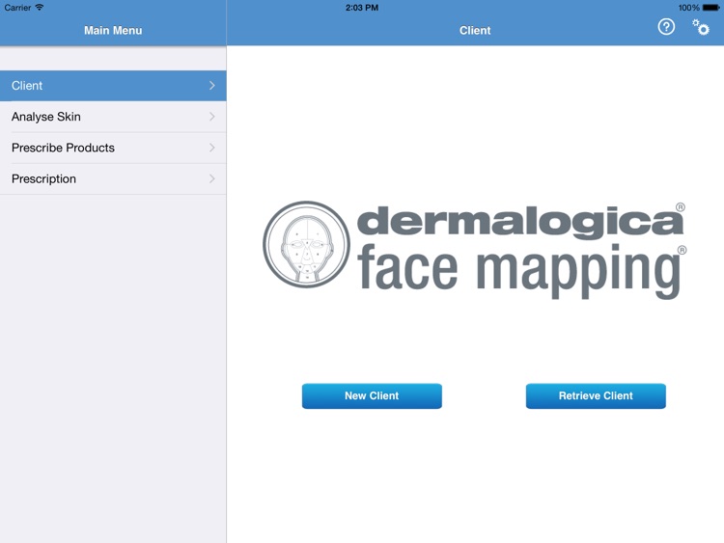This screenshot has height=543, width=724.
Task: Open the Analyse Skin menu item
Action: 113,117
